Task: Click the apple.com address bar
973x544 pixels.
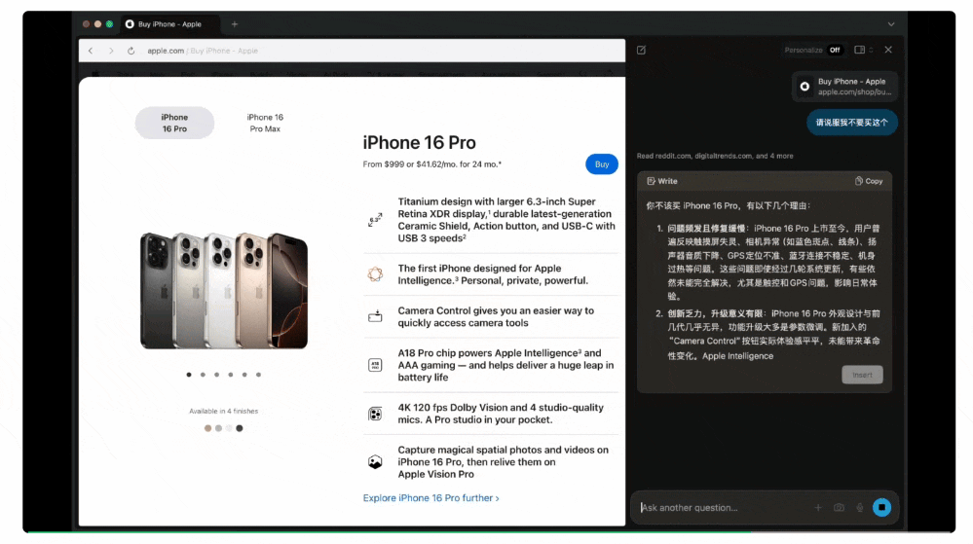Action: coord(352,51)
